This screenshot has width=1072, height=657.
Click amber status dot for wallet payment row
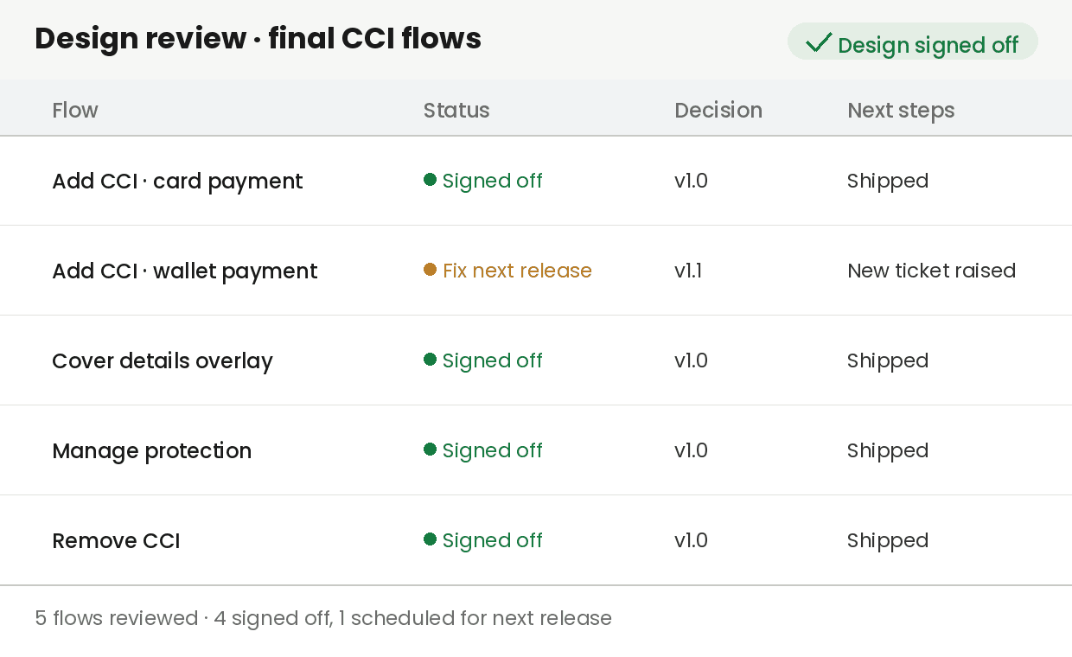430,270
